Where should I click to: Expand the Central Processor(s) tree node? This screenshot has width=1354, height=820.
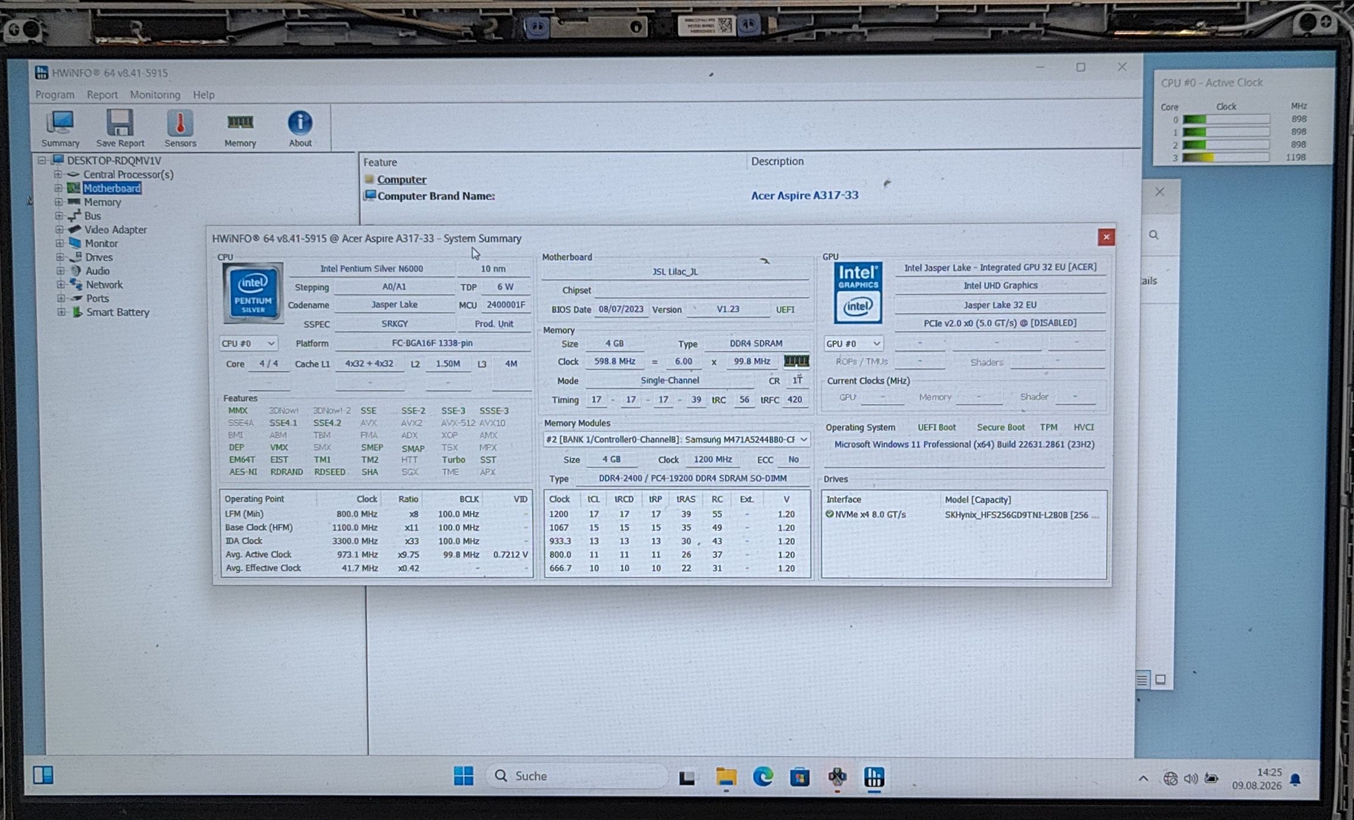click(x=58, y=174)
